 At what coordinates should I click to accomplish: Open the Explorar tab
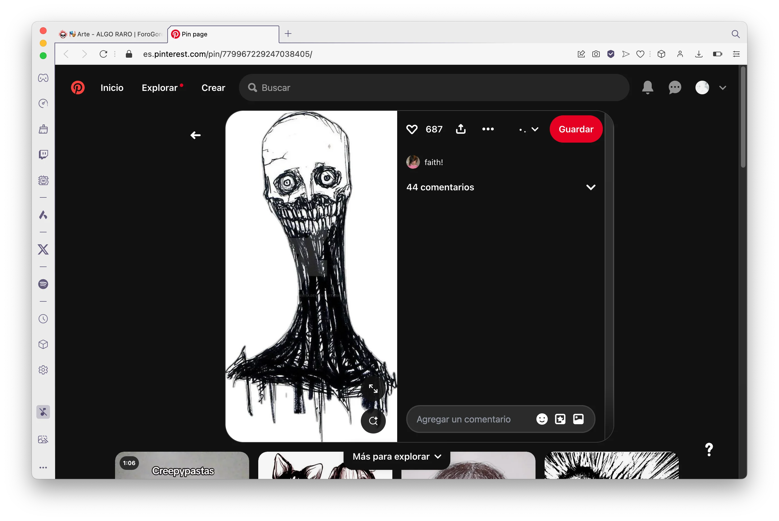pyautogui.click(x=160, y=88)
